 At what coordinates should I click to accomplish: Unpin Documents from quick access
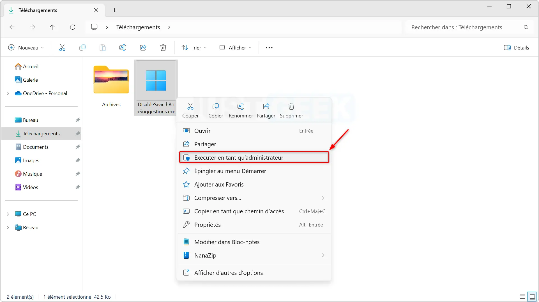click(78, 147)
